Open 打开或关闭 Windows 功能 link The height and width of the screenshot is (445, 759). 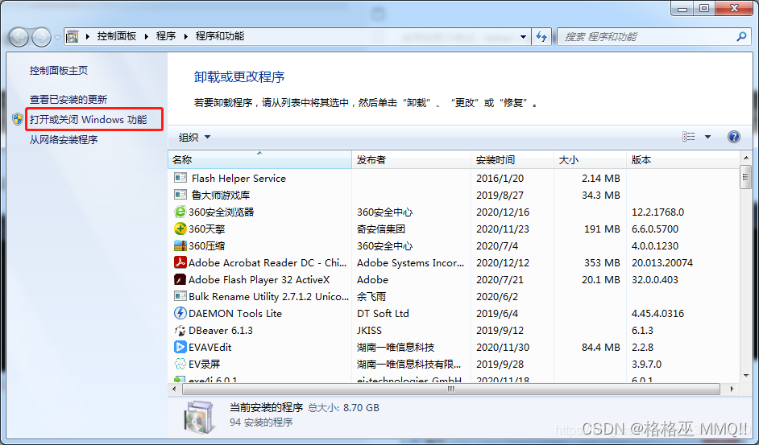coord(88,119)
